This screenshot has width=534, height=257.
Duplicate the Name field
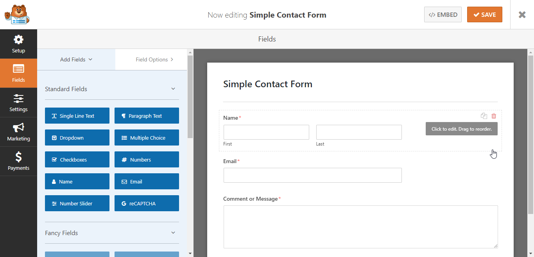click(484, 116)
